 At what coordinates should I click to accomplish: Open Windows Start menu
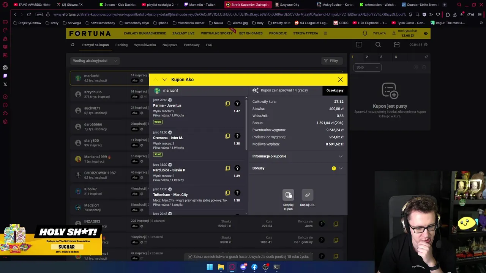click(210, 267)
